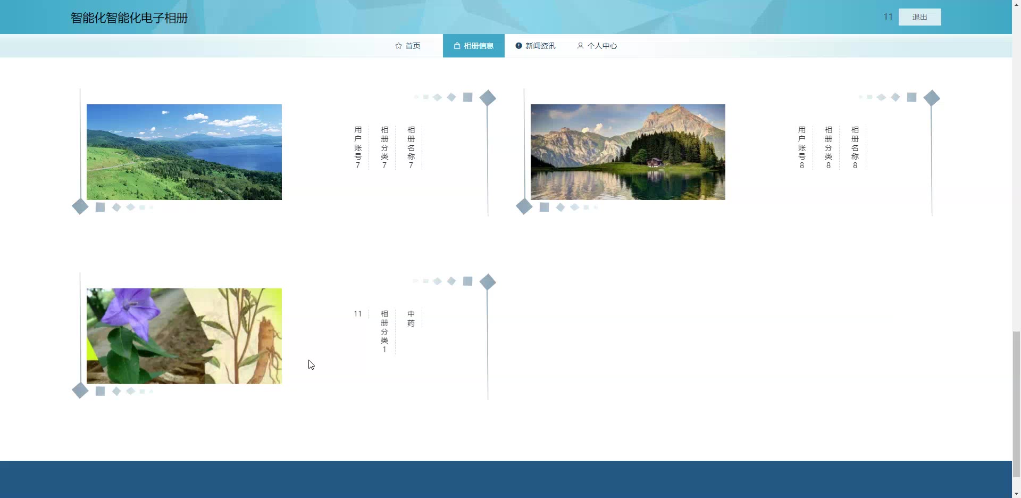Open the green hills and lake album photo
This screenshot has width=1021, height=498.
pyautogui.click(x=184, y=152)
